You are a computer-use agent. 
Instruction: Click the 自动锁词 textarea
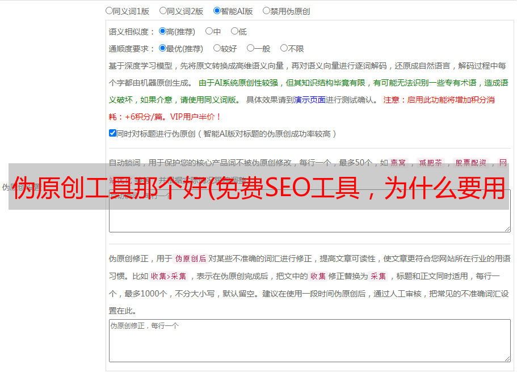[310, 211]
